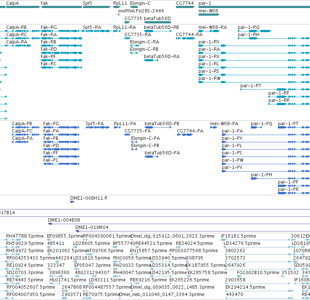Click transcript label RpL11-RA

[125, 27]
